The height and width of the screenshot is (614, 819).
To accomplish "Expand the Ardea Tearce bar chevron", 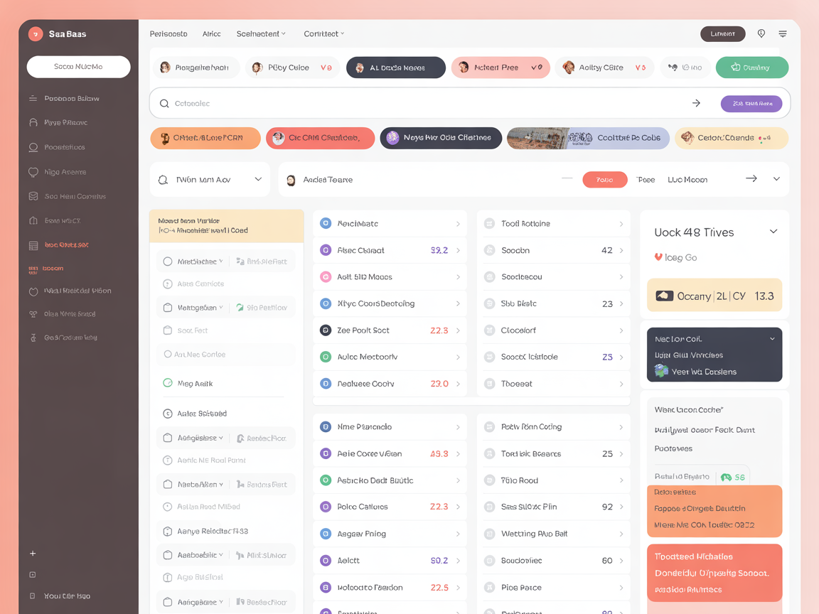I will click(776, 178).
